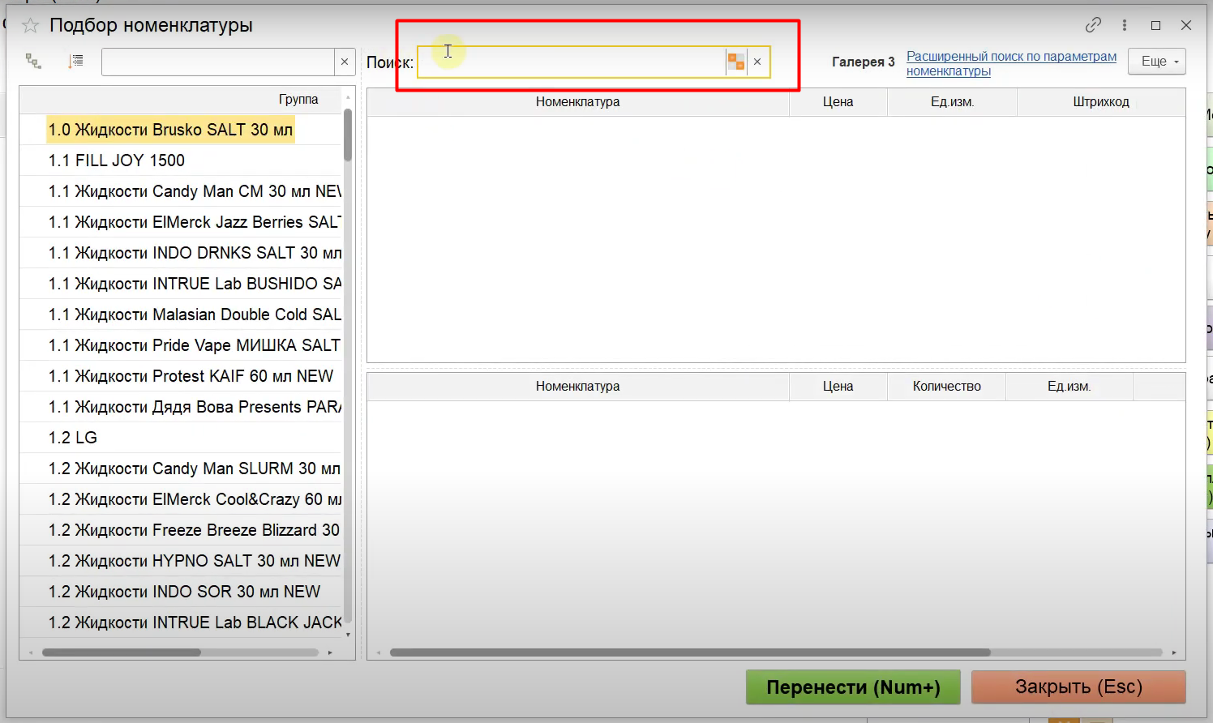Click the hierarchy tree view icon
The height and width of the screenshot is (723, 1213).
33,62
